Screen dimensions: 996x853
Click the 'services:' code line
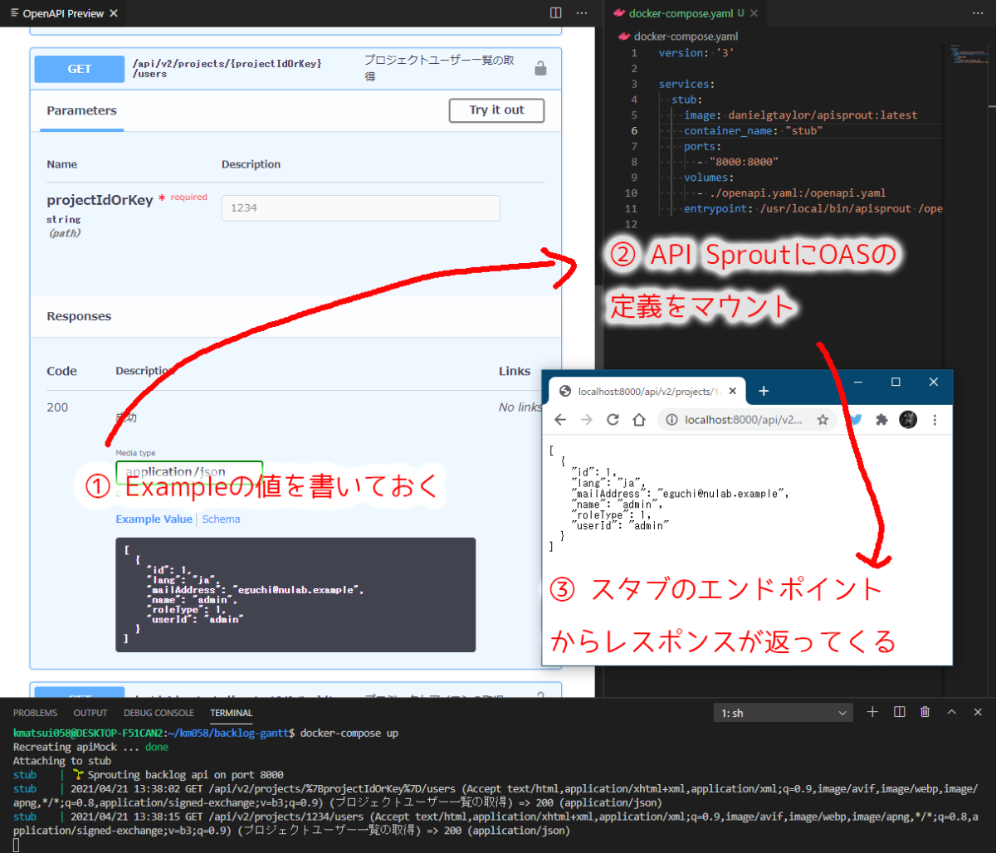[686, 84]
